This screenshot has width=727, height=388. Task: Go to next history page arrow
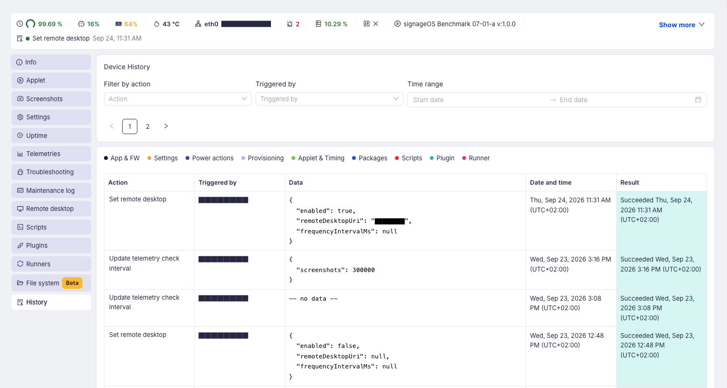point(166,126)
